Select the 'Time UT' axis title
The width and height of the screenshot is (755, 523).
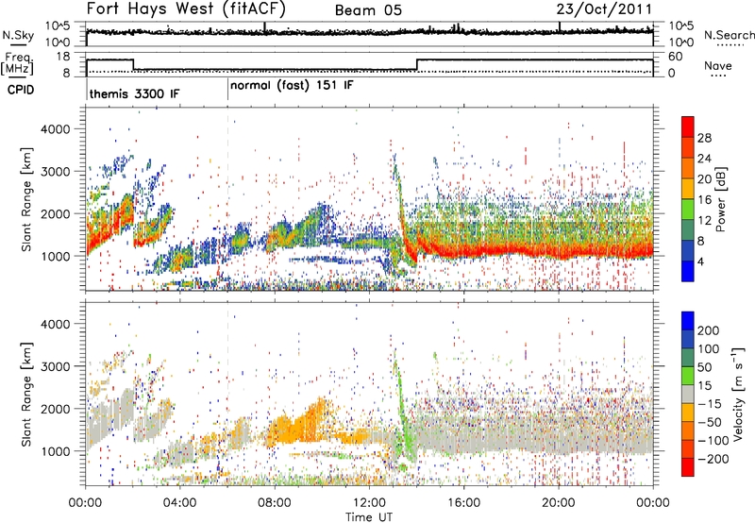(x=369, y=517)
